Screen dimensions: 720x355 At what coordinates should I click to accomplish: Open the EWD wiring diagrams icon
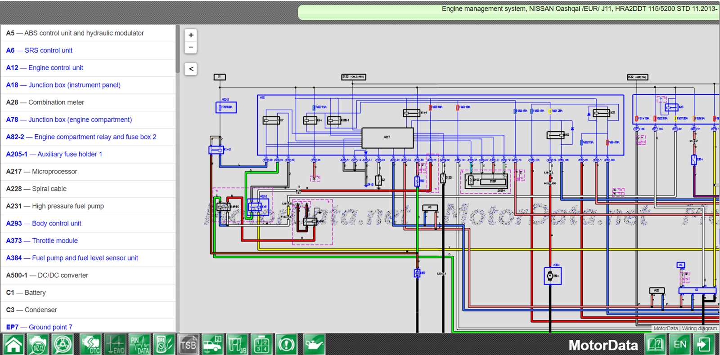click(x=115, y=345)
